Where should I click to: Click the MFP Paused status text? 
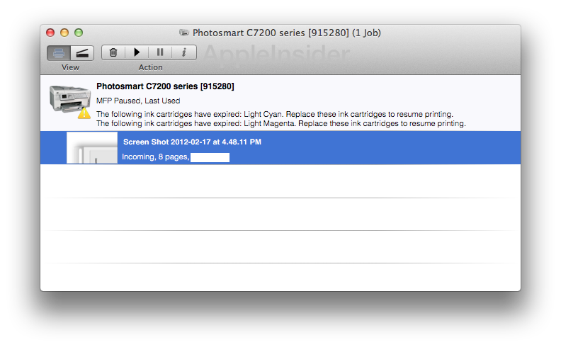tap(132, 101)
